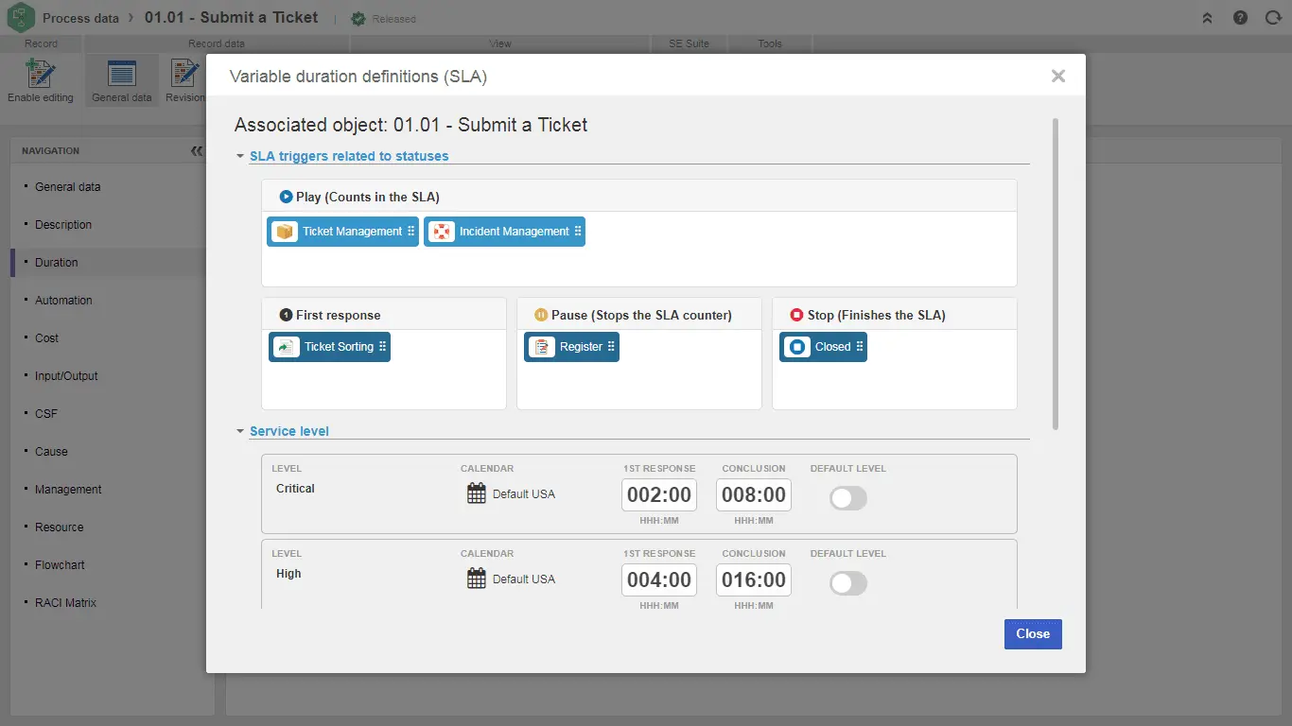
Task: Toggle default level for Critical
Action: 847,498
